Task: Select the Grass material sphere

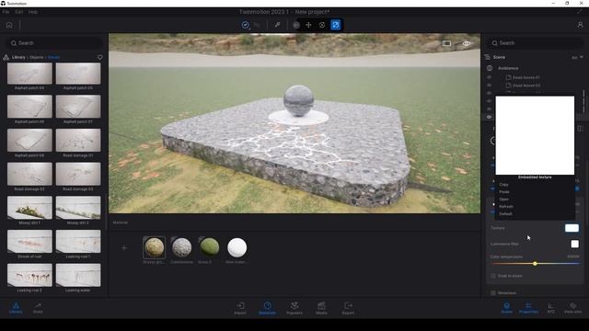Action: pos(209,247)
